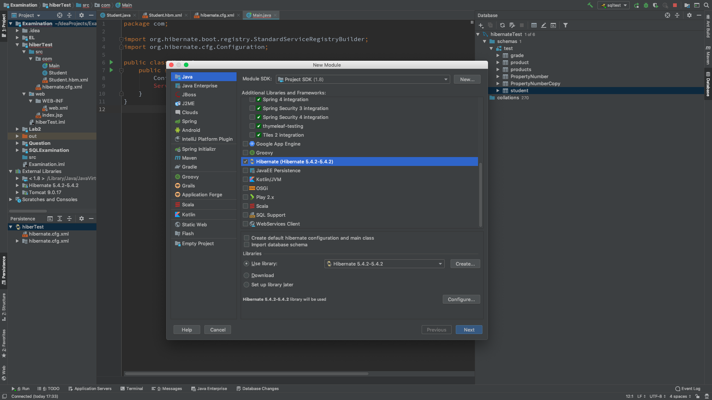The height and width of the screenshot is (400, 712).
Task: Click the red Stop button
Action: [675, 5]
